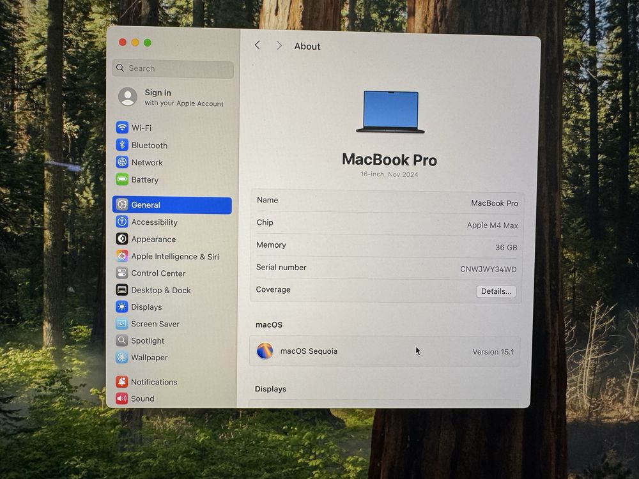The width and height of the screenshot is (639, 479).
Task: Click the Bluetooth icon in sidebar
Action: [122, 144]
